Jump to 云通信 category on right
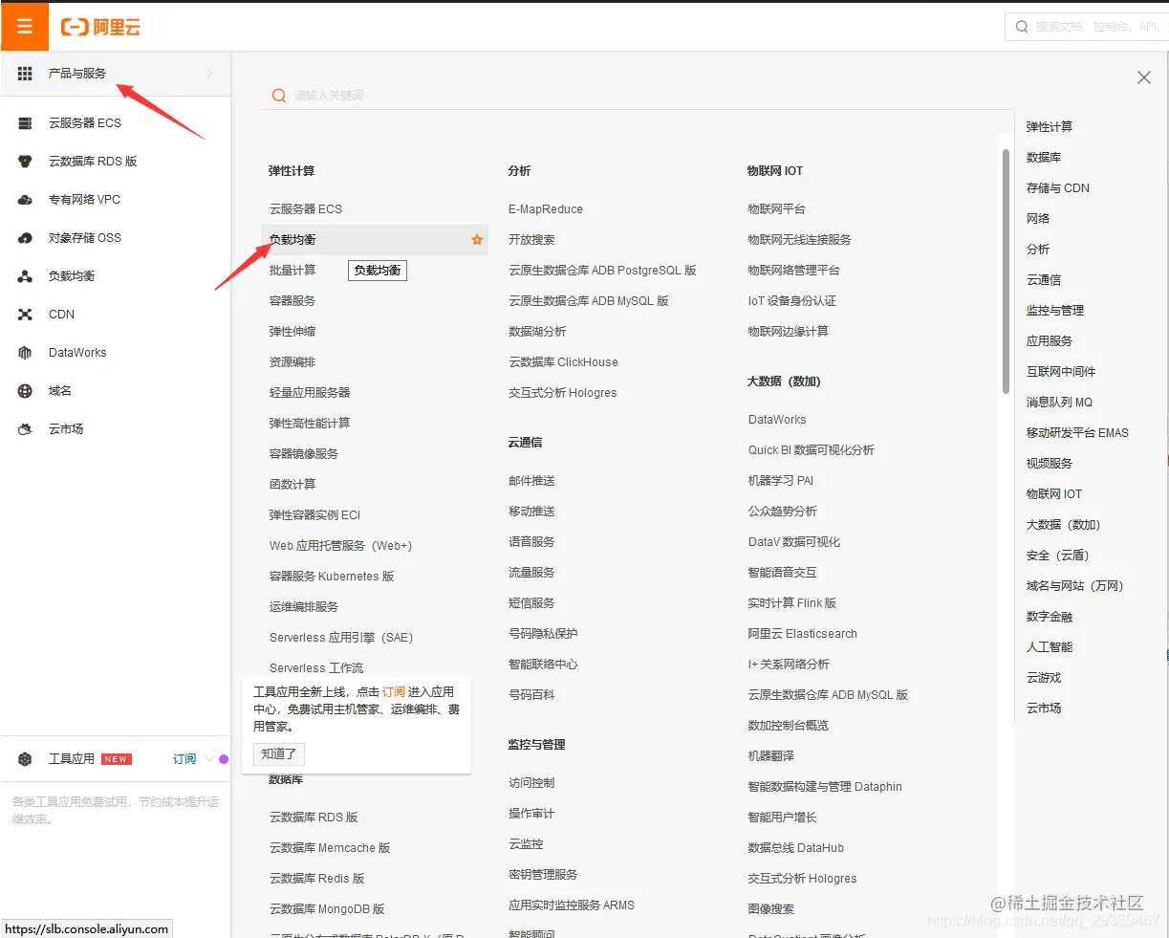 1043,280
